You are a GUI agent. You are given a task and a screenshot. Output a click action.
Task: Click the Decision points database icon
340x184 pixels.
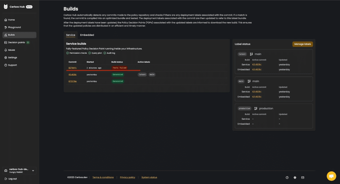(x=6, y=43)
